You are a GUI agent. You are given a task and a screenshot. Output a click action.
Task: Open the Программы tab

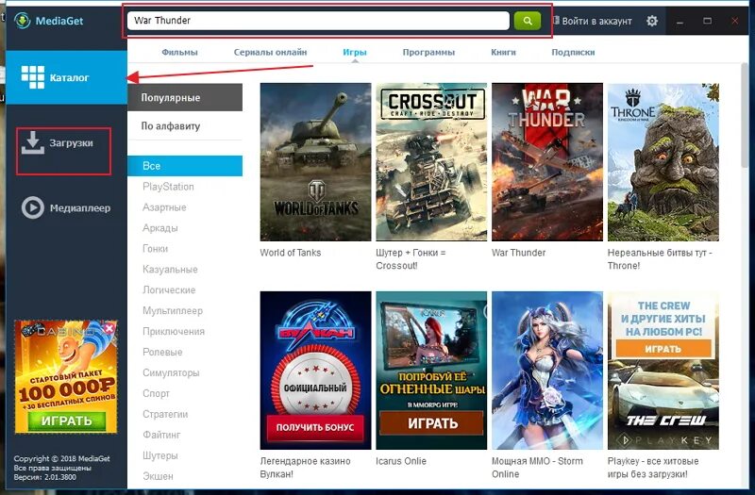coord(428,53)
